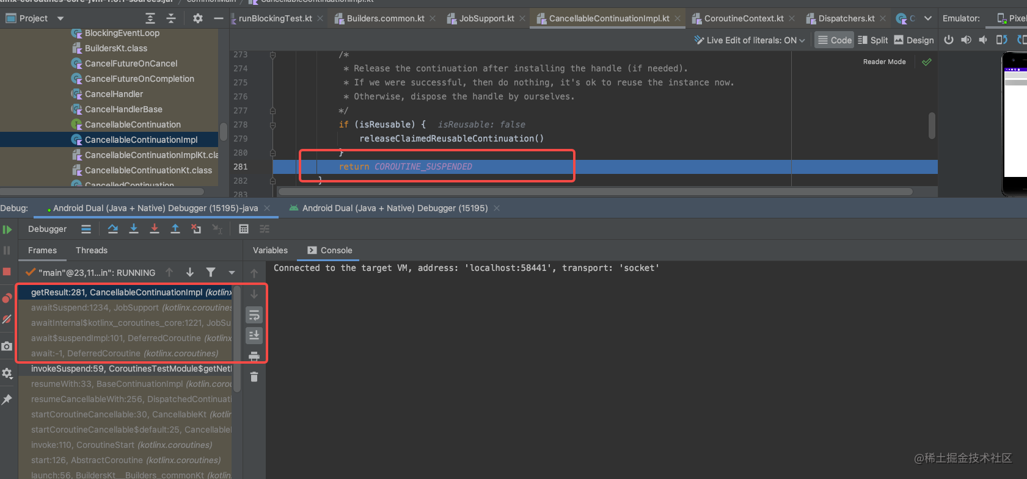The height and width of the screenshot is (479, 1027).
Task: Rotate emulator left icon
Action: tap(1002, 40)
